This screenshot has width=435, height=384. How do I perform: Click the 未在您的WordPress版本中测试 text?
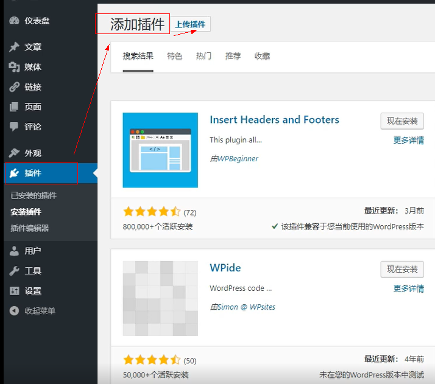tap(372, 375)
